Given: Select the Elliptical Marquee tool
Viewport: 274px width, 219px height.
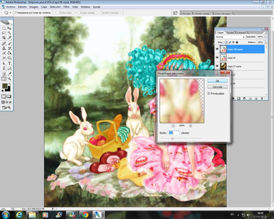Looking at the screenshot, I should [4, 28].
